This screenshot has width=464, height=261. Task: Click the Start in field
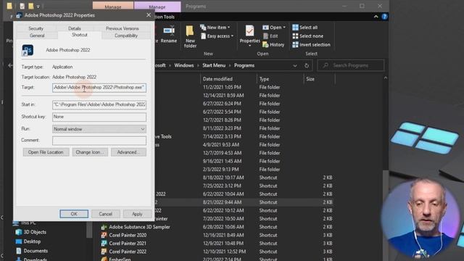pyautogui.click(x=99, y=104)
